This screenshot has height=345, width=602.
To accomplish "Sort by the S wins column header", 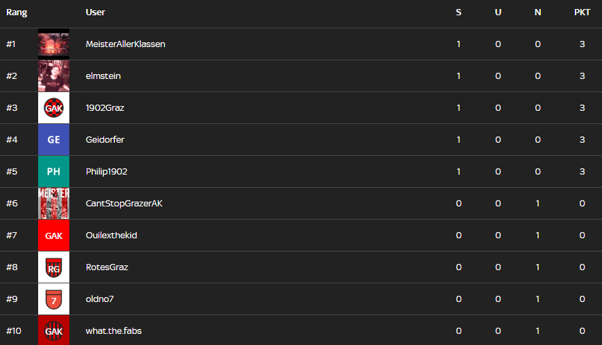I will tap(458, 12).
